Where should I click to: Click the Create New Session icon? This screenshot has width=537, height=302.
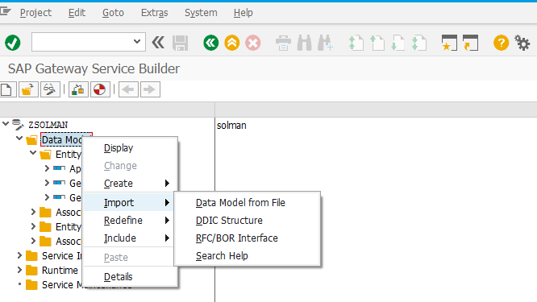tap(449, 43)
